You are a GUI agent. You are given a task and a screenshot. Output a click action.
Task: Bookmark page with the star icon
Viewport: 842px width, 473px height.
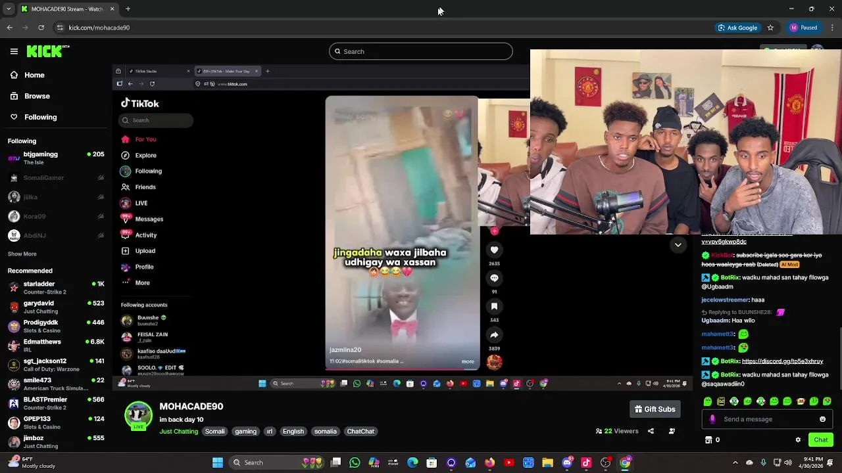[770, 28]
